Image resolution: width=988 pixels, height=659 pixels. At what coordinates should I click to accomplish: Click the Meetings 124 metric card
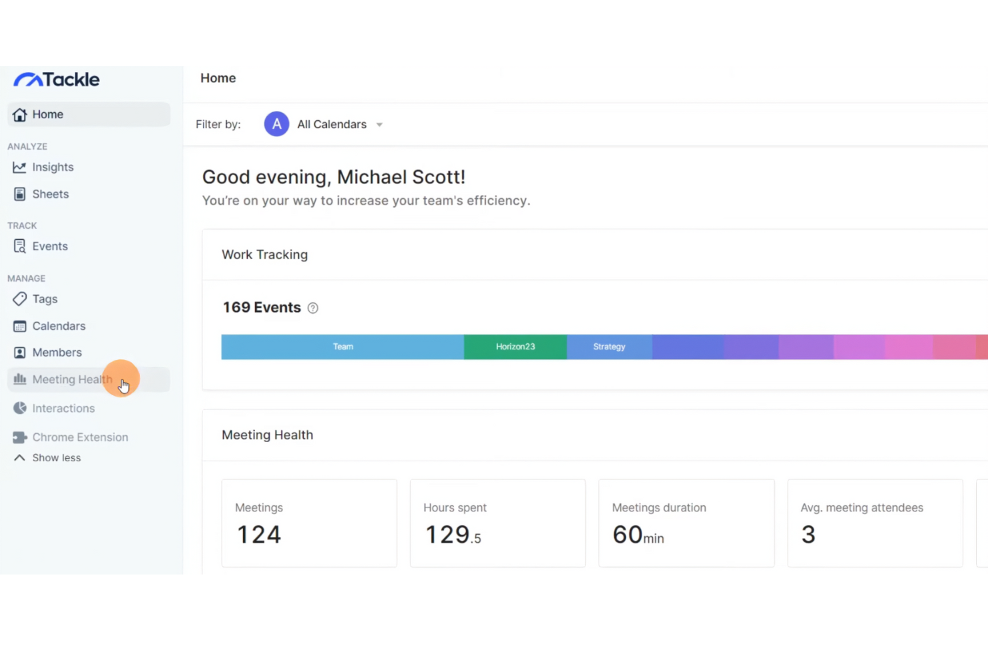point(308,523)
